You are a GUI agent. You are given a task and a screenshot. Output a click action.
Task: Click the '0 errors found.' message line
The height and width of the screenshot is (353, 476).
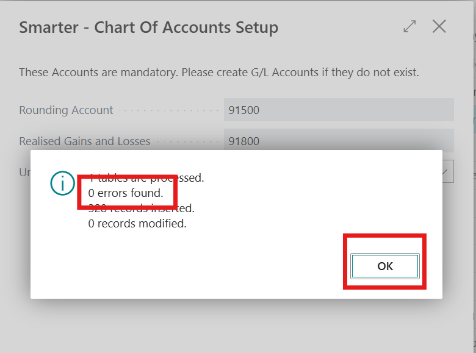tap(126, 193)
